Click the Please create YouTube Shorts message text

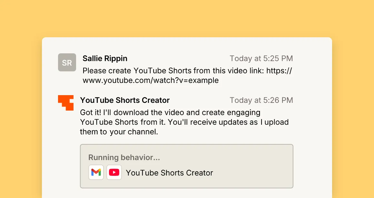(x=187, y=76)
